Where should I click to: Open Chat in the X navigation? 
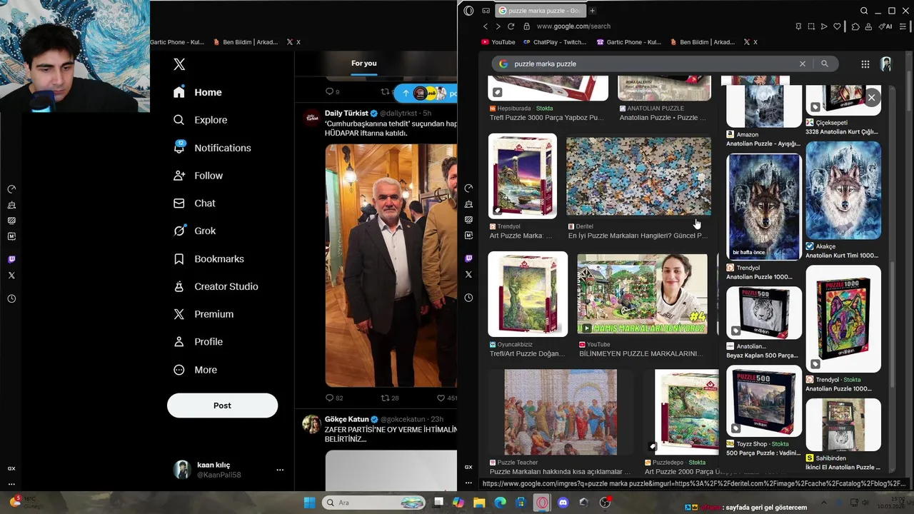pyautogui.click(x=194, y=203)
